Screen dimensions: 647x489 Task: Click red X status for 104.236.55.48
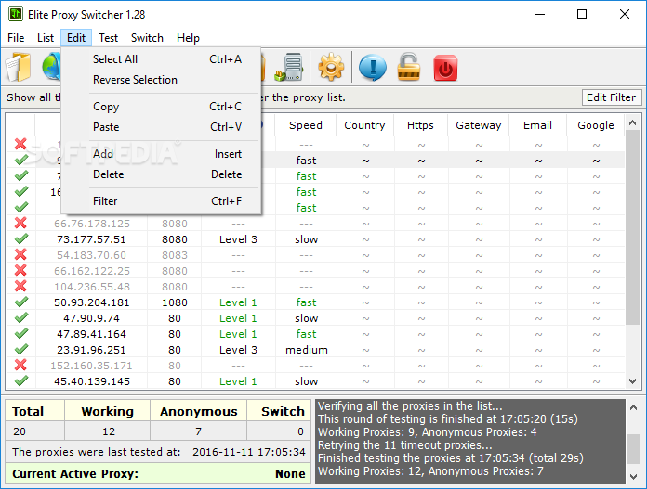[x=20, y=287]
